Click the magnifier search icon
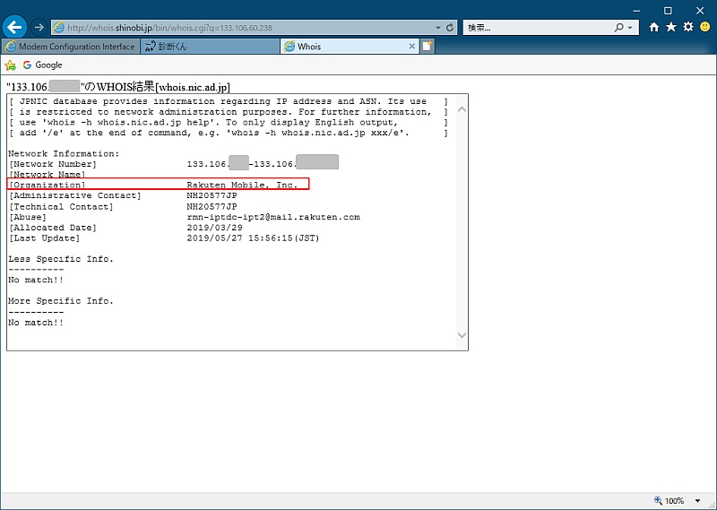This screenshot has width=717, height=510. pyautogui.click(x=618, y=28)
